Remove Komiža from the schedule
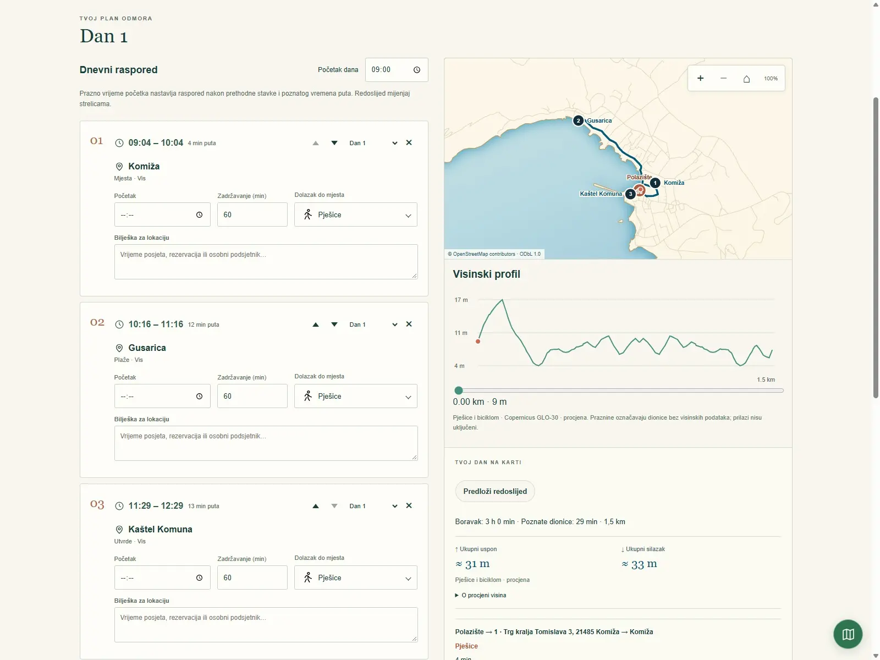880x660 pixels. coord(409,142)
